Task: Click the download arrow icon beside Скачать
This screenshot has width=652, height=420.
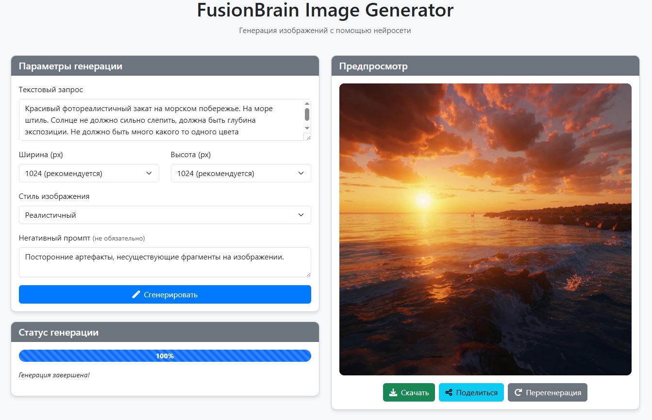Action: pyautogui.click(x=393, y=392)
